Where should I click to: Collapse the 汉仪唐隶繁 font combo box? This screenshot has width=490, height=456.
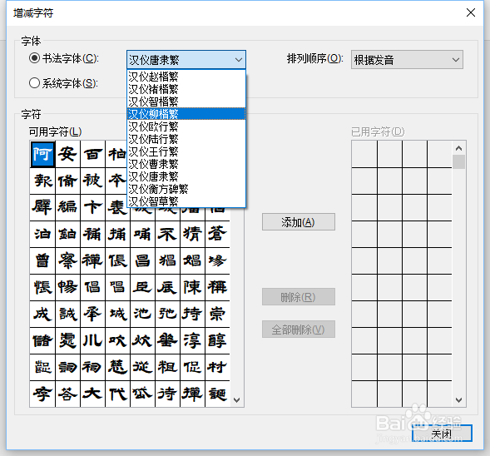point(186,59)
